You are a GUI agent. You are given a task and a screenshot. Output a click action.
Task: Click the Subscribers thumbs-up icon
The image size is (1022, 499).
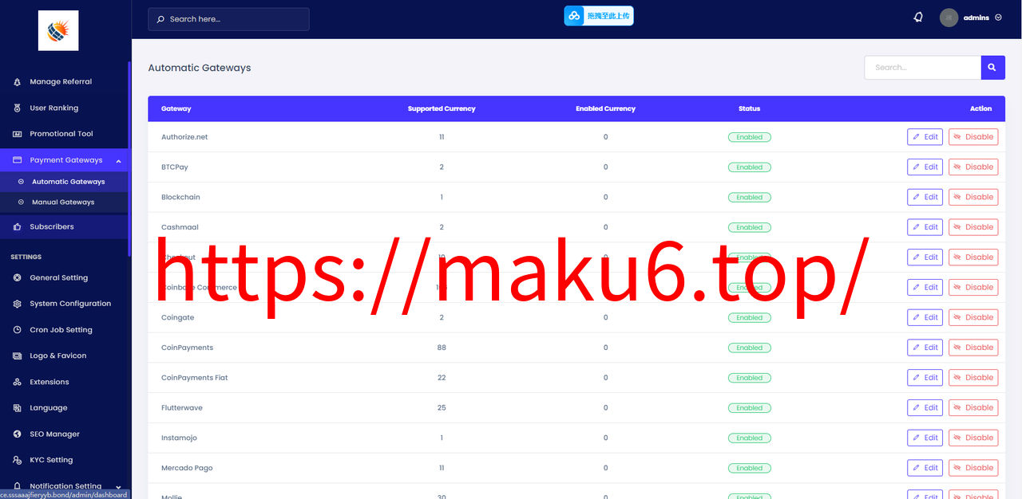click(18, 227)
